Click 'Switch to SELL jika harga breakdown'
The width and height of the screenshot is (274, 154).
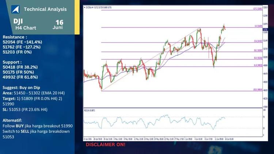36,131
